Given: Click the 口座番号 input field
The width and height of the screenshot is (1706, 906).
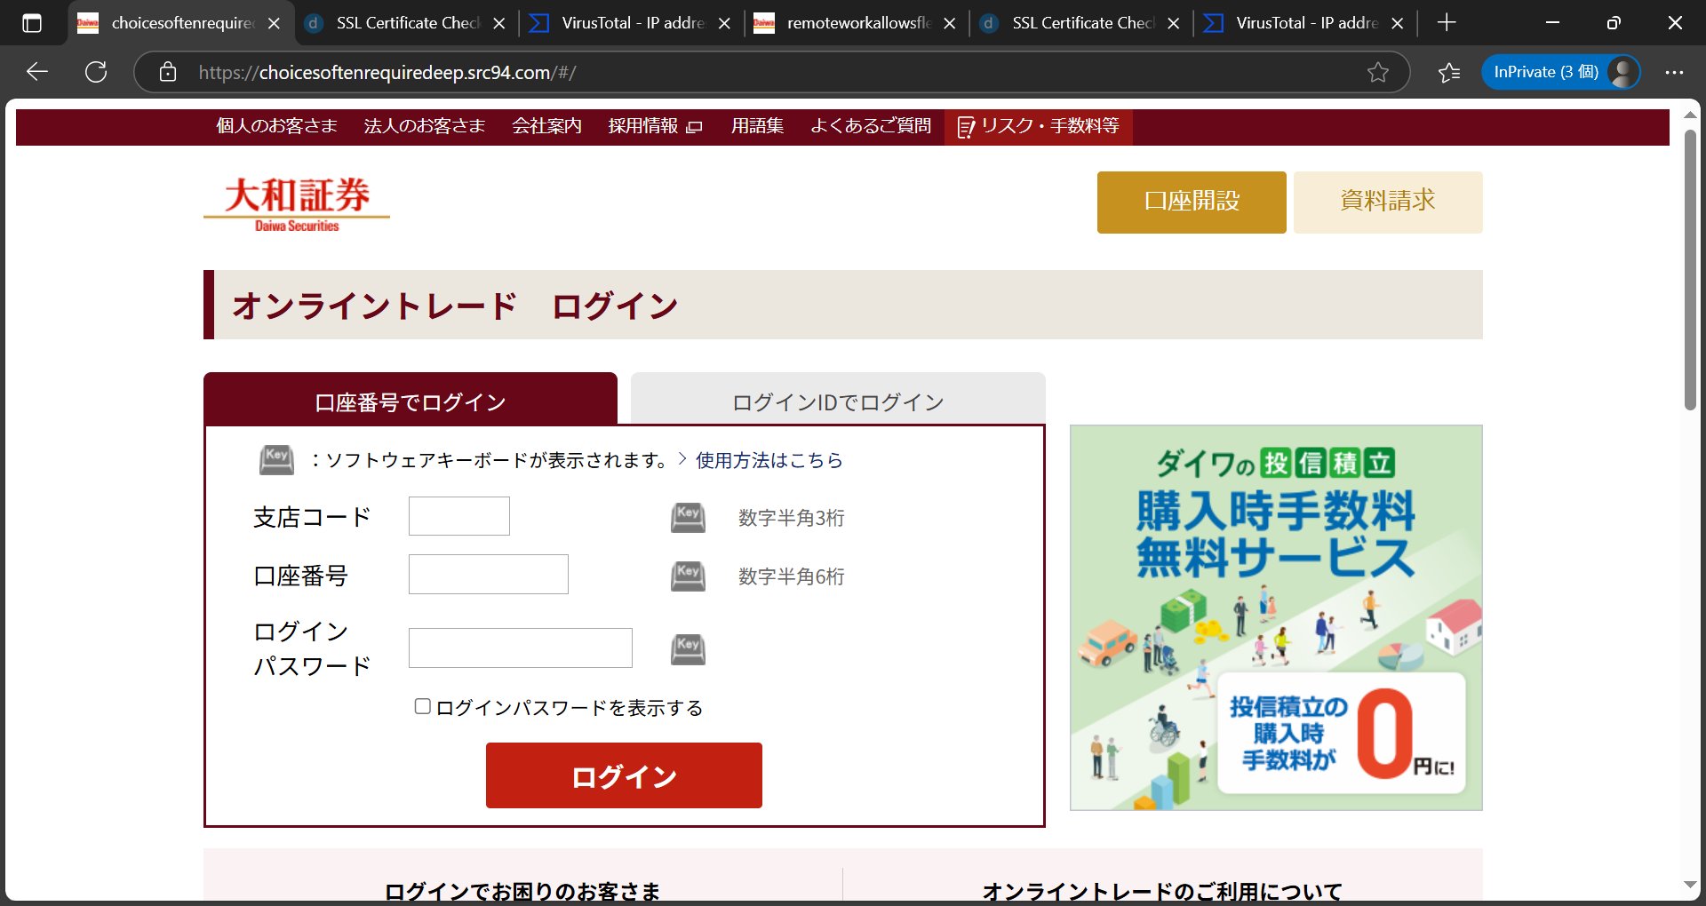Looking at the screenshot, I should 489,575.
